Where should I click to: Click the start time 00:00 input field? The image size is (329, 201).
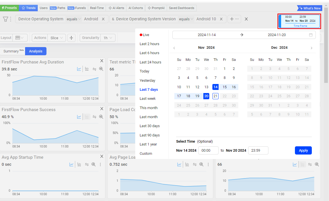pyautogui.click(x=208, y=151)
